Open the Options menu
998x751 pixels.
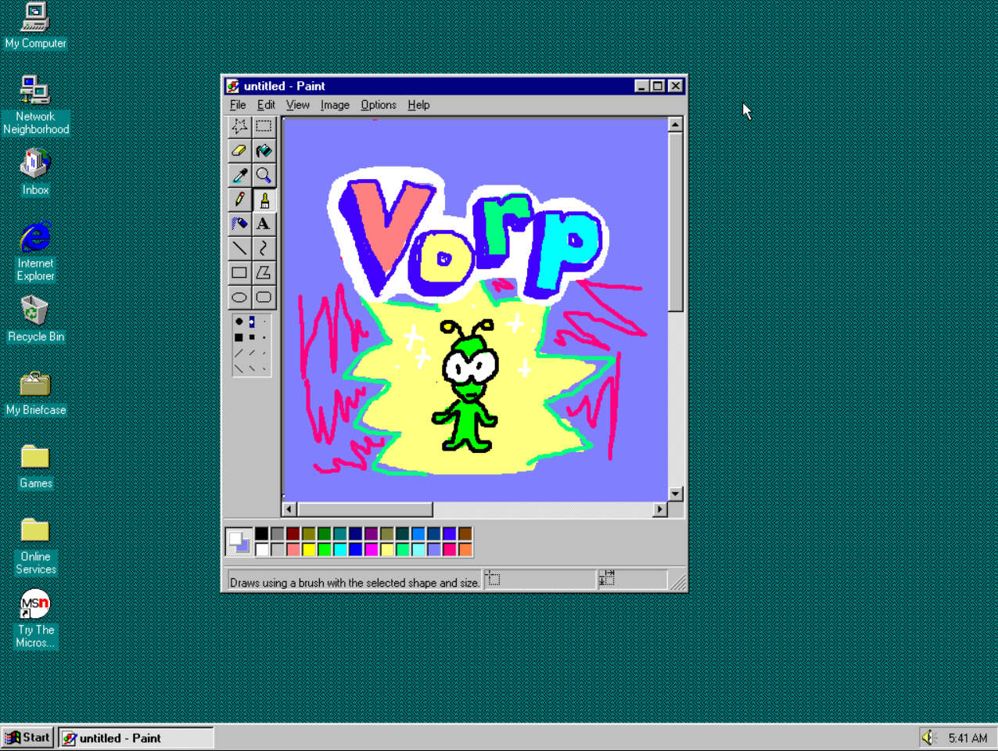click(379, 105)
